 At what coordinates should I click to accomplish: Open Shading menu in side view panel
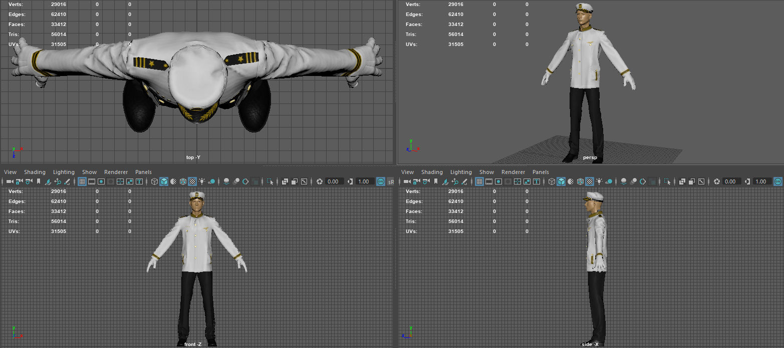coord(432,172)
